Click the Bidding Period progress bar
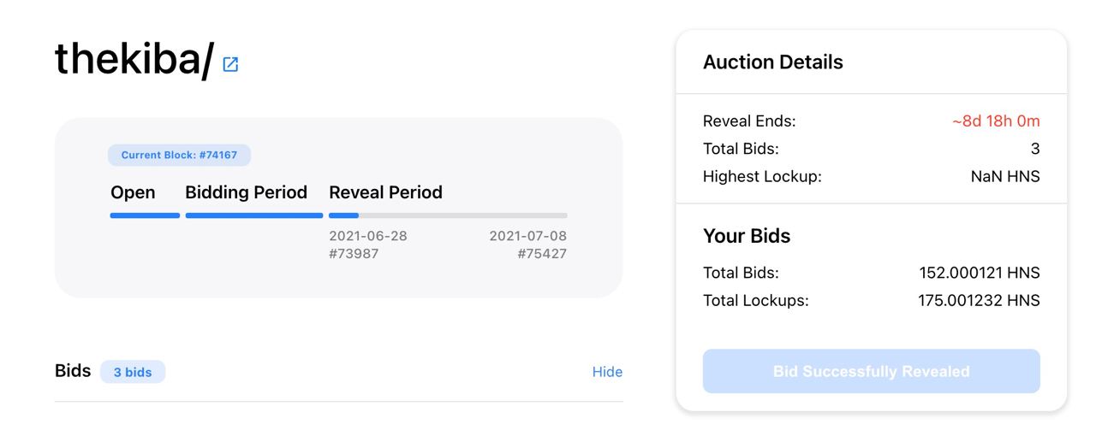 pos(254,215)
